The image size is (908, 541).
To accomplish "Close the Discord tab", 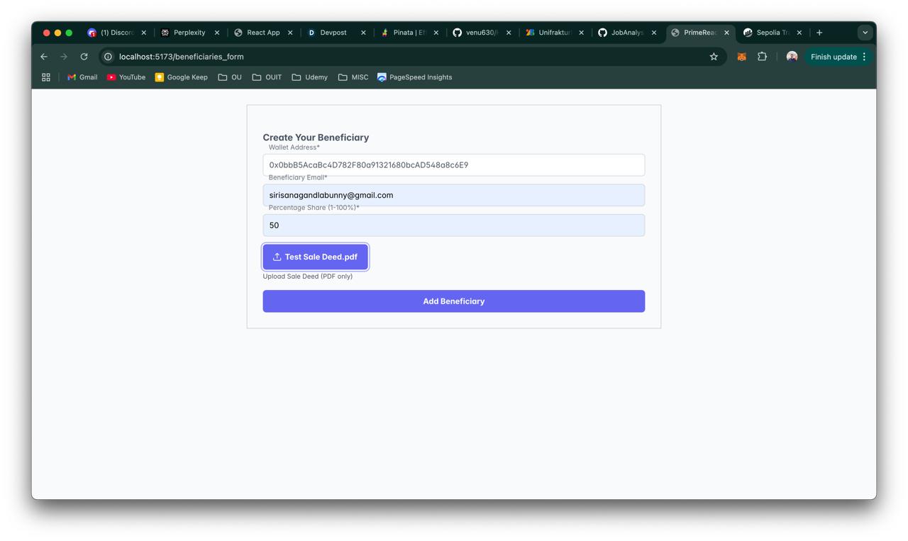I will click(x=144, y=33).
